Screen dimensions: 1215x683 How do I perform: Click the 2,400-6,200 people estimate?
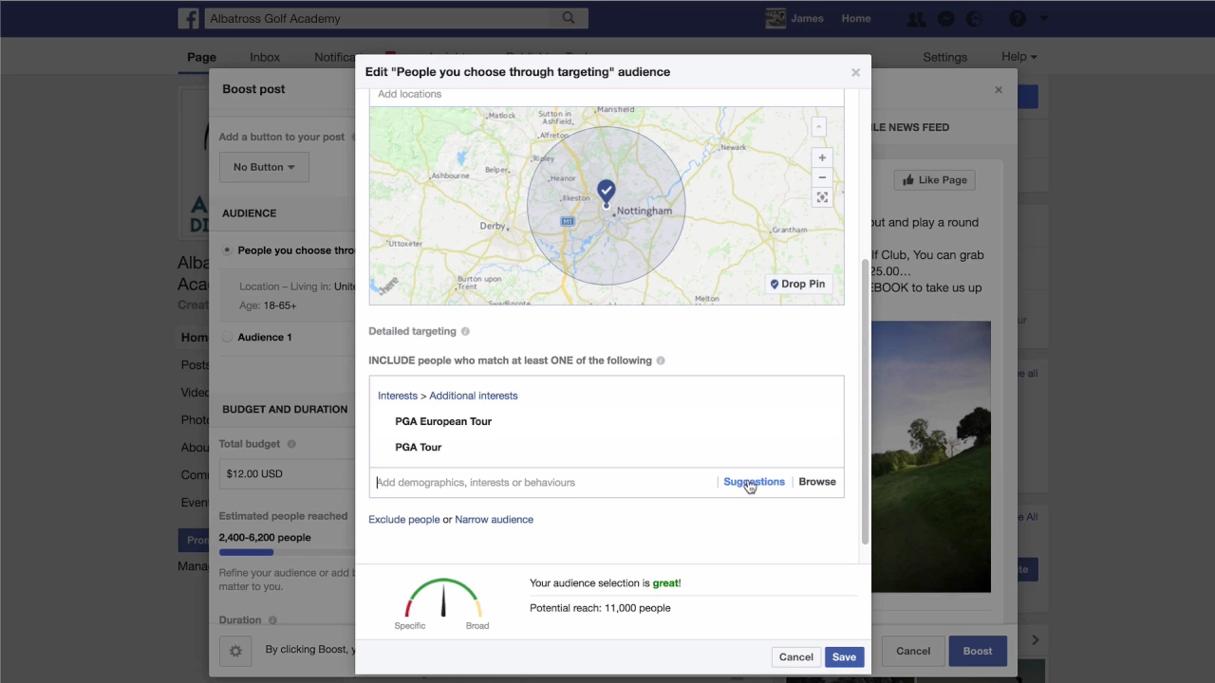(x=265, y=538)
